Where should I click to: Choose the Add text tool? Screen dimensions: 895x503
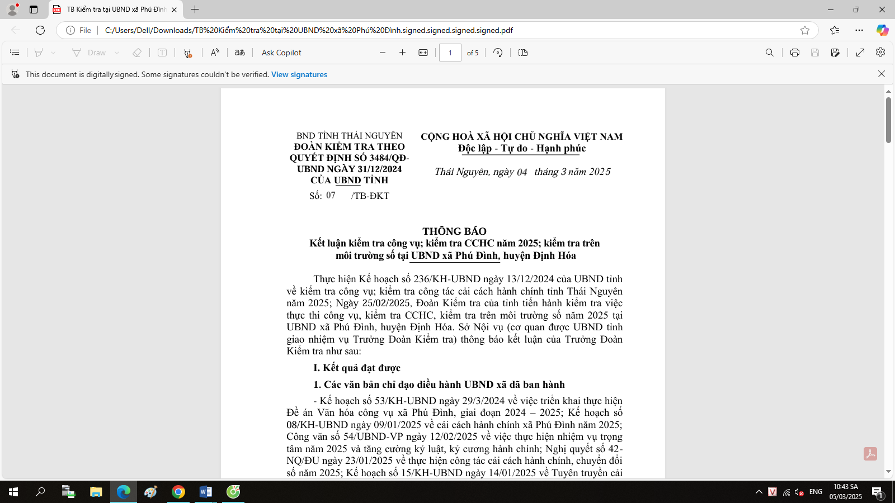point(162,53)
